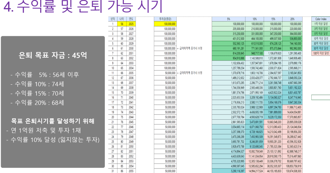Click the line 수익률 5% : 56세 이후

(45, 75)
